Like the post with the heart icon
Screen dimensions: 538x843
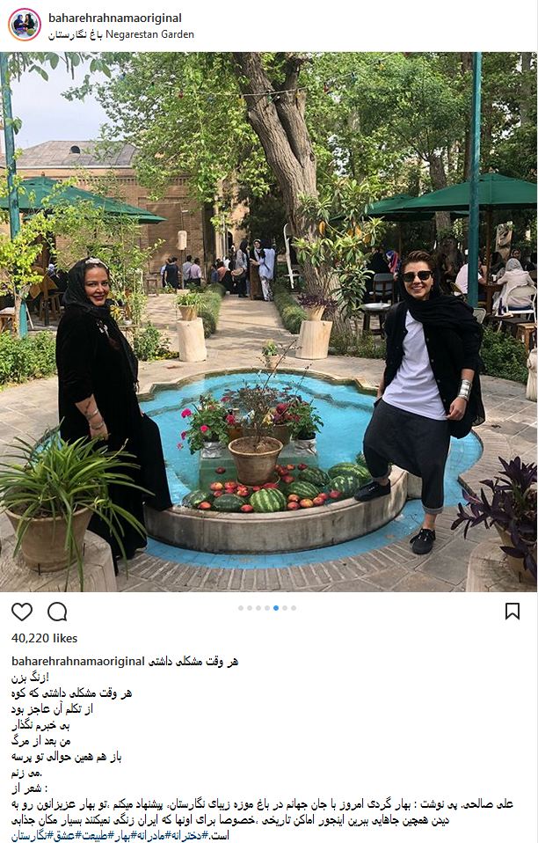(22, 612)
